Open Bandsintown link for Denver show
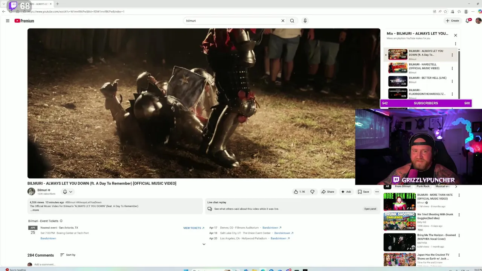 click(272, 228)
